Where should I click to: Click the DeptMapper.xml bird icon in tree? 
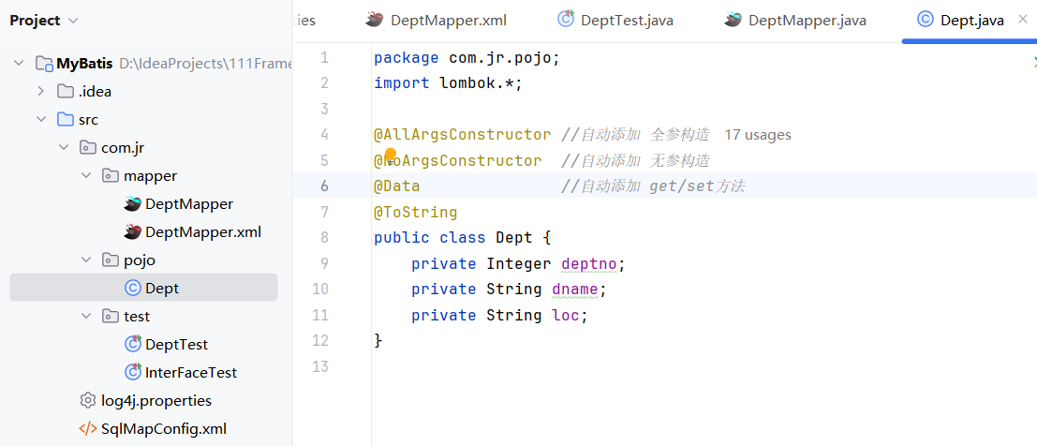click(x=133, y=232)
